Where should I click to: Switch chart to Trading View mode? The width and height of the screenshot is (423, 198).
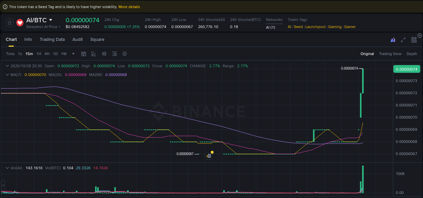(x=390, y=54)
